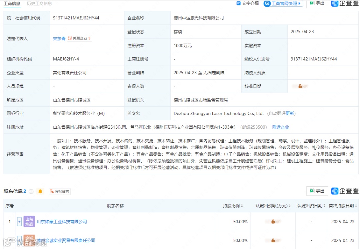360x249 pixels.
Task: Click the 成立日期 value 2025-04-23
Action: (302, 32)
